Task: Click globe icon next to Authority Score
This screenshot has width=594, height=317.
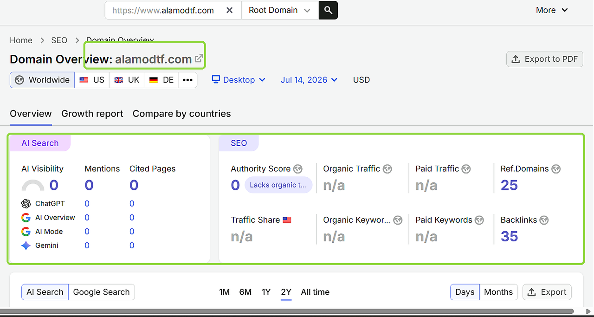Action: [x=298, y=169]
